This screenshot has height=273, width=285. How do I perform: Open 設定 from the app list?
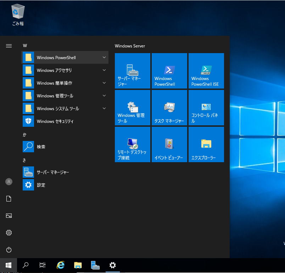pyautogui.click(x=41, y=185)
